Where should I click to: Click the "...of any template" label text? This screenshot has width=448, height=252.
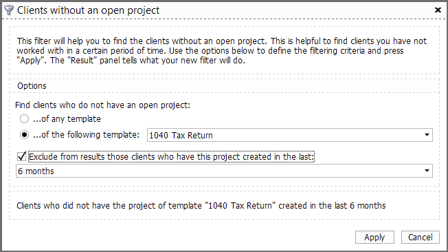tap(67, 119)
